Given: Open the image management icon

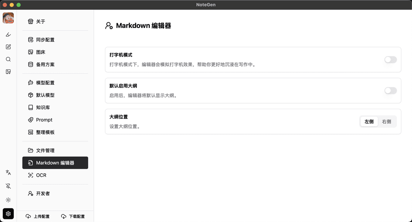Looking at the screenshot, I should [x=8, y=72].
